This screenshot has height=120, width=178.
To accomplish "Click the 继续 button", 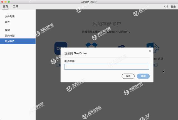I will [143, 76].
